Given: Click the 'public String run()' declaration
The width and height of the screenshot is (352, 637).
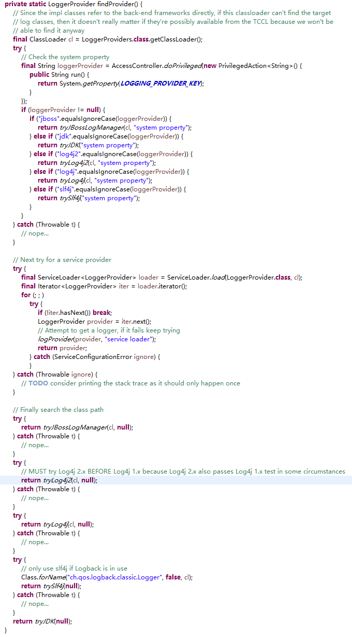Looking at the screenshot, I should [x=60, y=75].
